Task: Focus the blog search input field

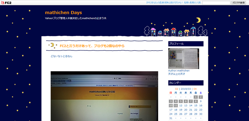Action: (x=216, y=3)
